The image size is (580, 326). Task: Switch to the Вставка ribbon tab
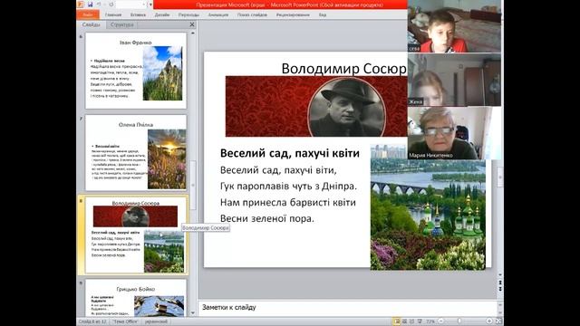[x=138, y=14]
